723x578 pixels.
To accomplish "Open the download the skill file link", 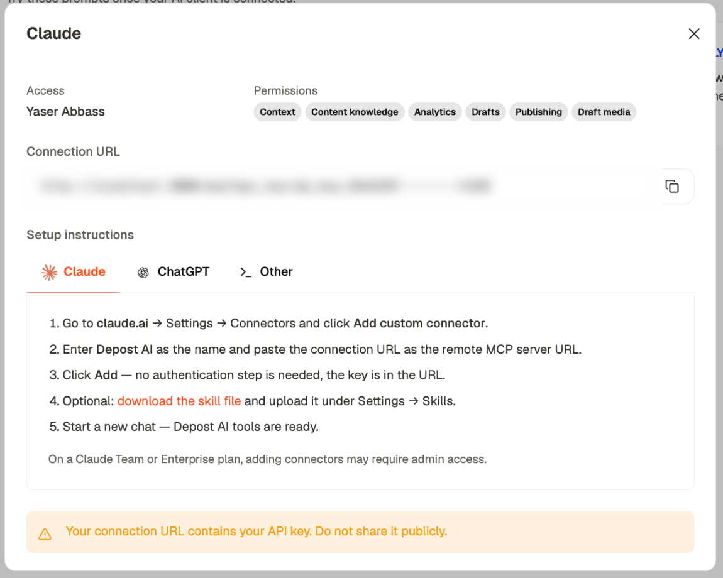I will tap(179, 401).
